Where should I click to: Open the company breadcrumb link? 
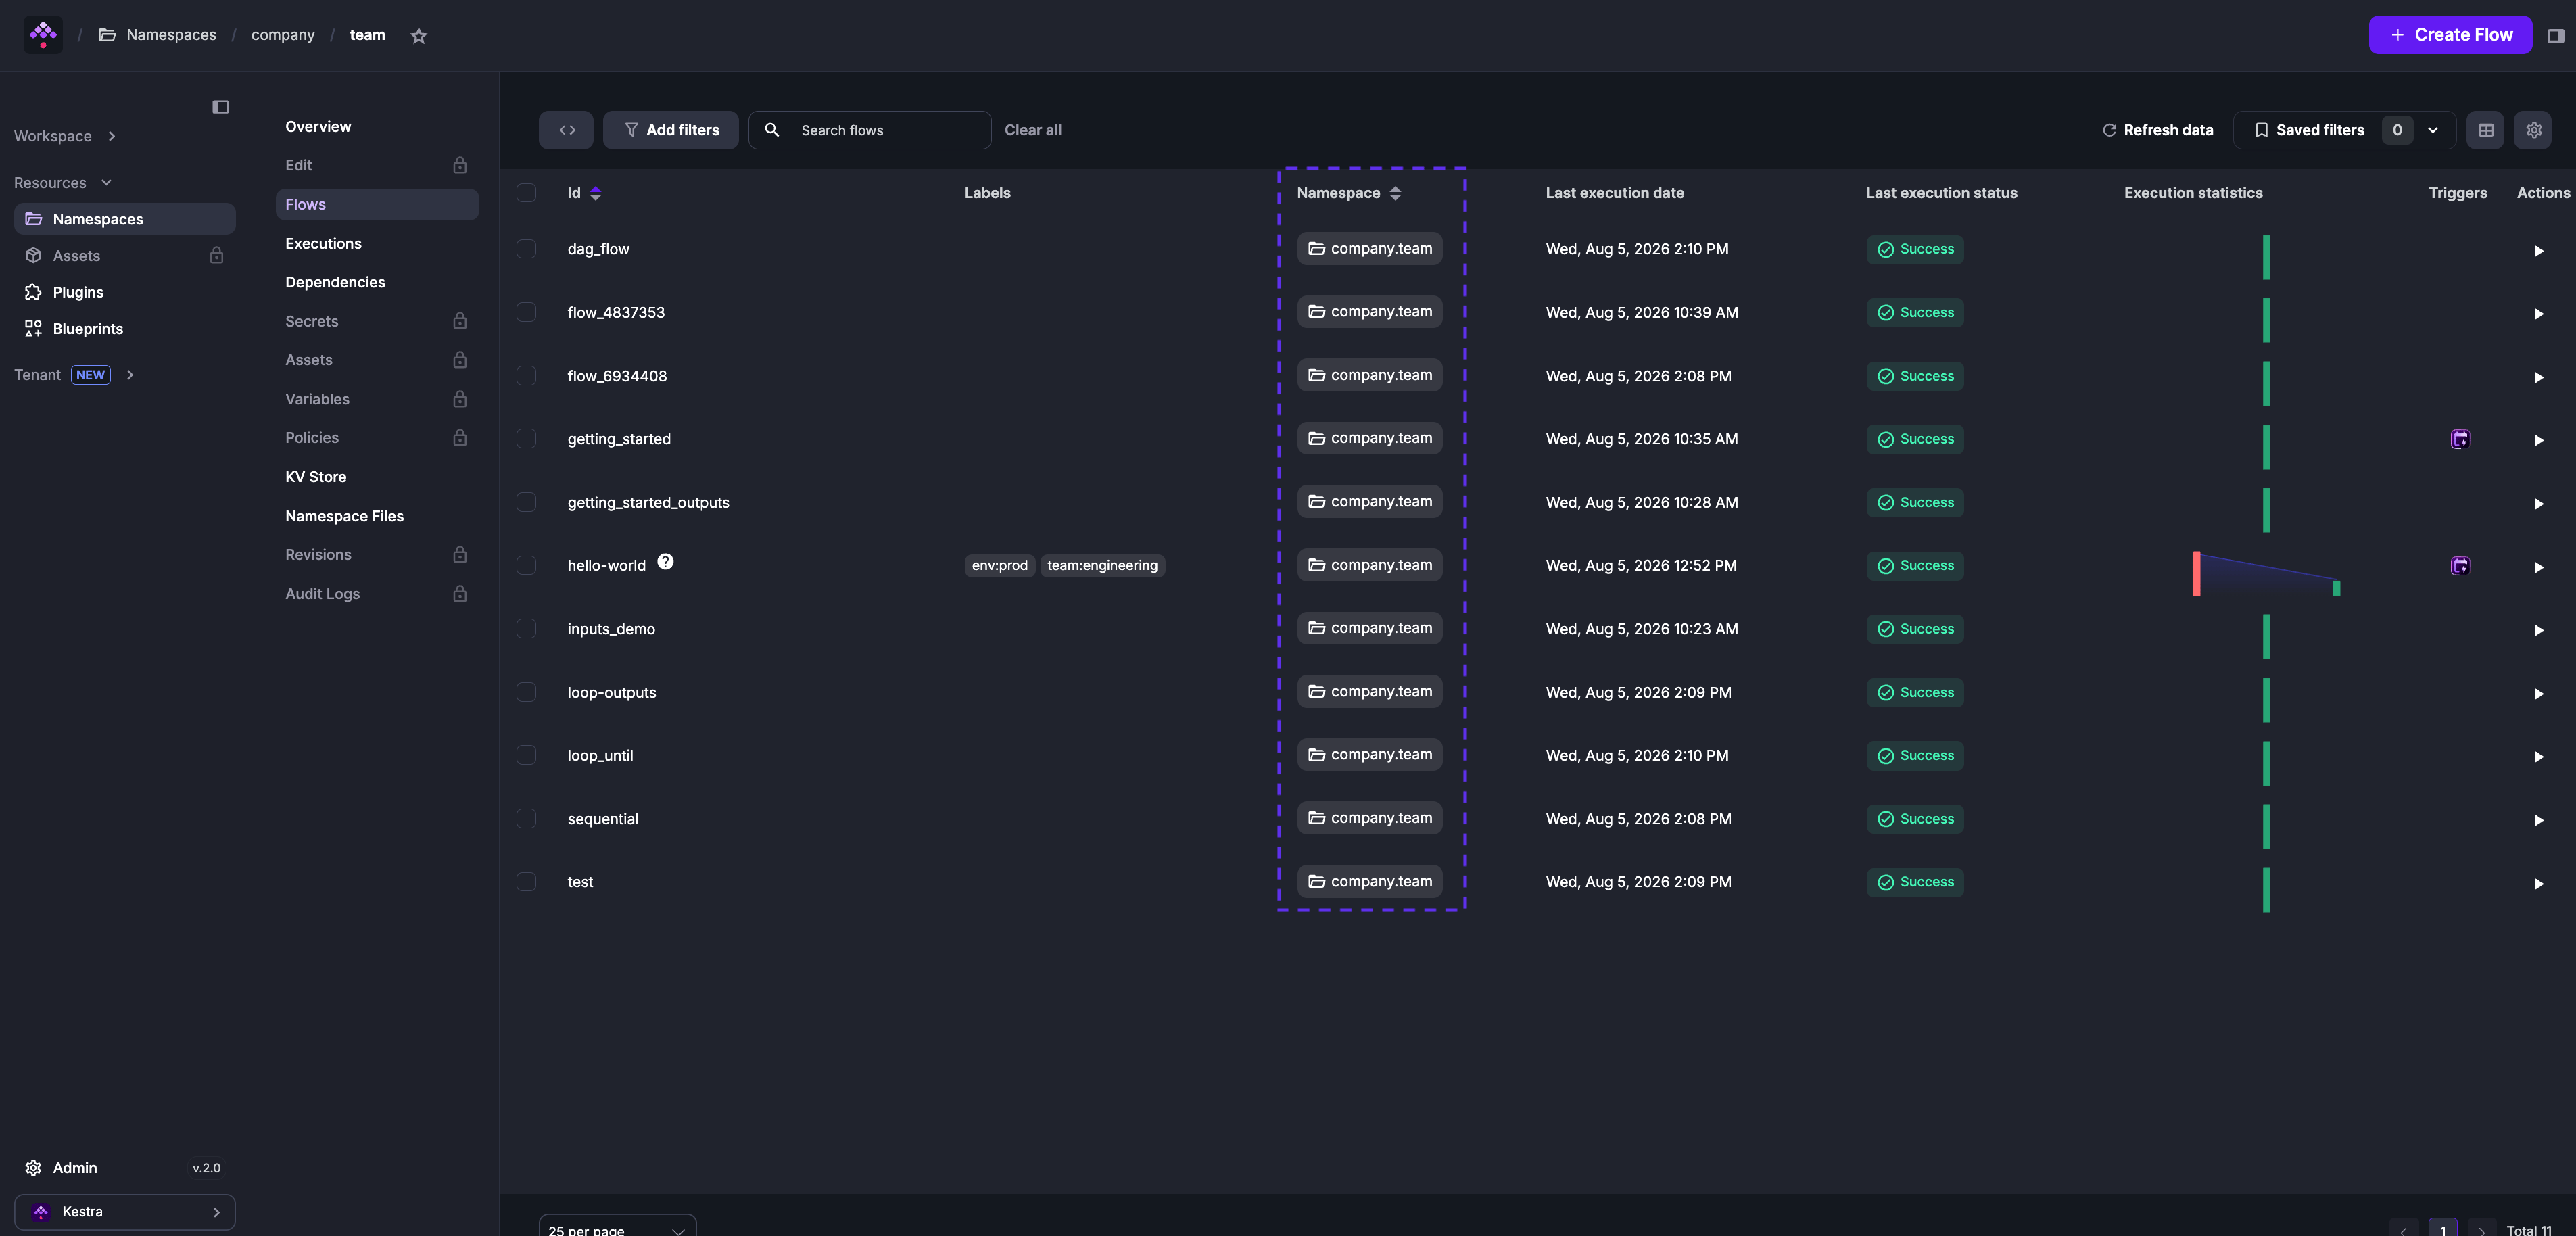click(x=283, y=35)
